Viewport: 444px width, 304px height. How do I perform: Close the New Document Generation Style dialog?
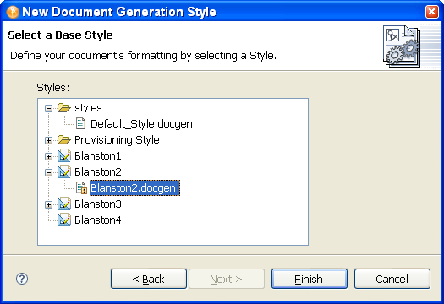point(431,12)
